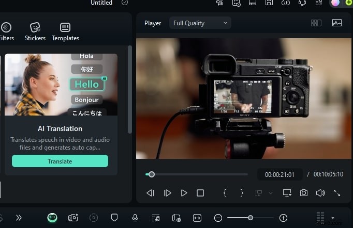Viewport: 353px width, 228px height.
Task: Zoom in the timeline with plus
Action: [283, 218]
